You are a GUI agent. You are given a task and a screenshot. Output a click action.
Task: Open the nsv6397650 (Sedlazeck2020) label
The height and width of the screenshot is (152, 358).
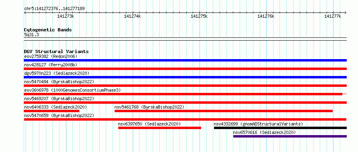pyautogui.click(x=149, y=124)
